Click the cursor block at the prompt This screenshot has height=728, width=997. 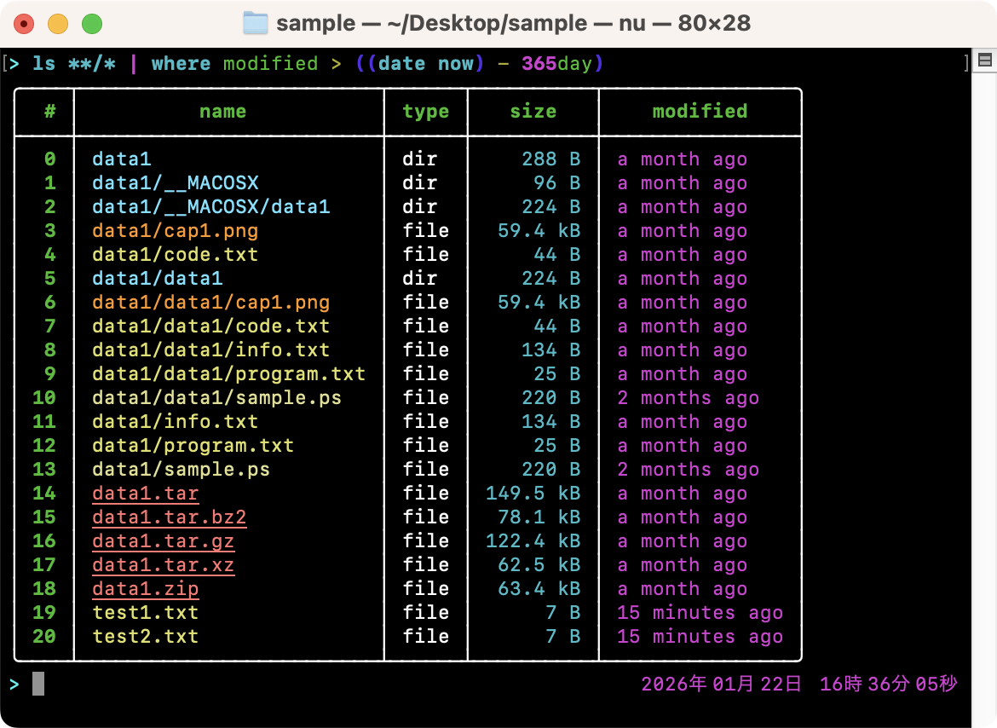[x=38, y=684]
